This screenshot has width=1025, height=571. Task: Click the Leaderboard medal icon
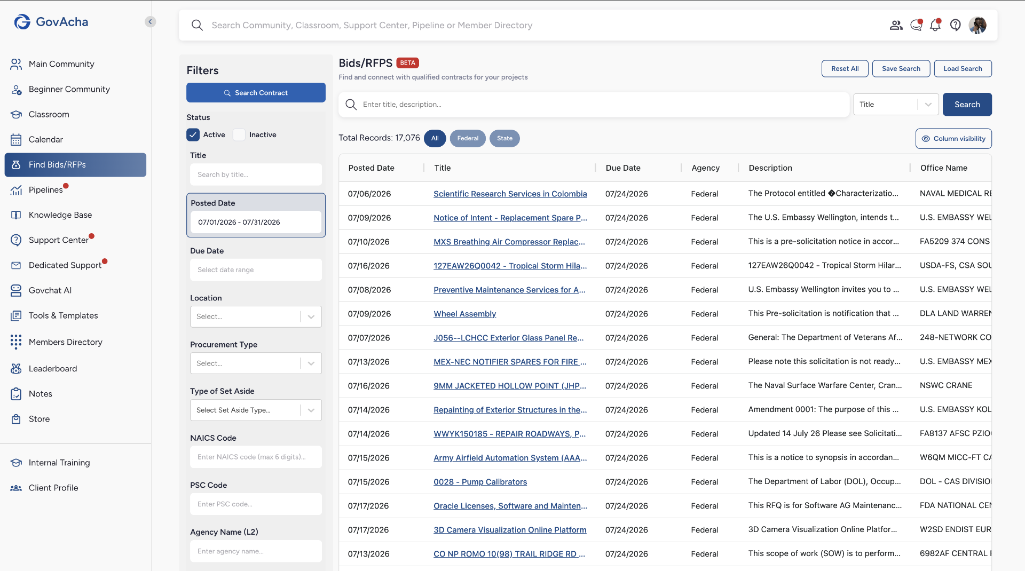(x=16, y=369)
